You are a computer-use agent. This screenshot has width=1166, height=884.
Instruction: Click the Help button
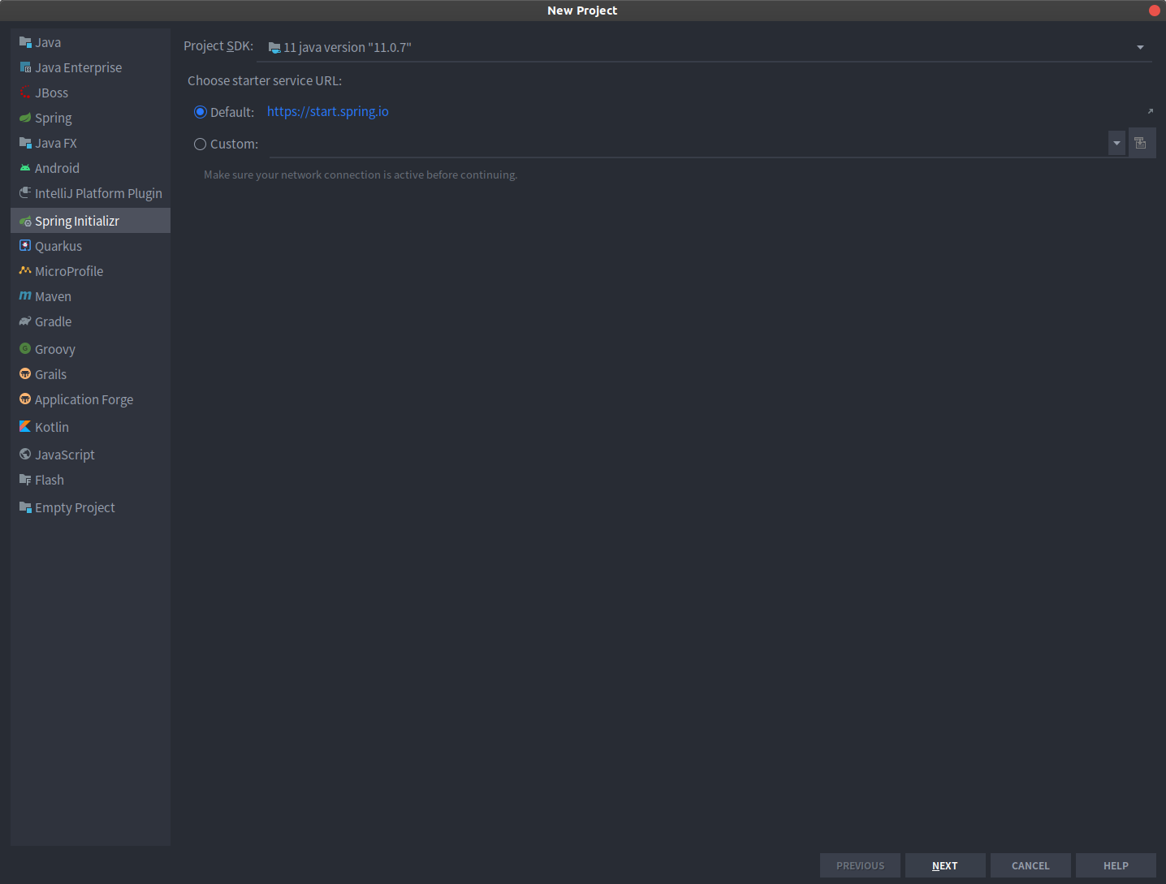coord(1116,865)
